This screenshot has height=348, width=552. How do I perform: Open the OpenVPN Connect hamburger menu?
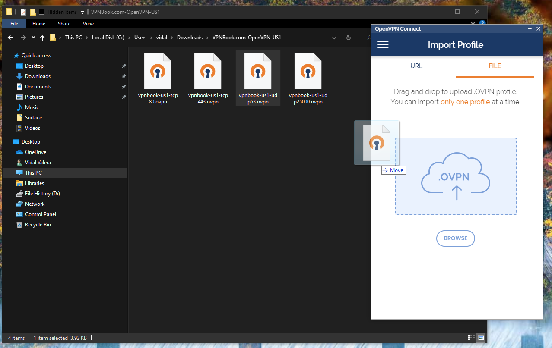tap(383, 45)
